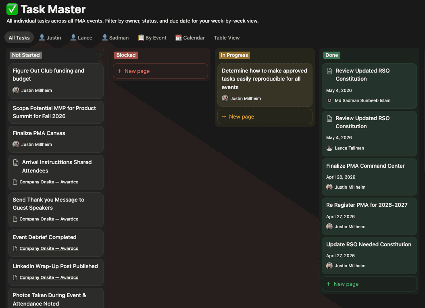This screenshot has width=425, height=308.
Task: Click page icon beside Awardco under Arrival Instructtions
Action: point(15,182)
